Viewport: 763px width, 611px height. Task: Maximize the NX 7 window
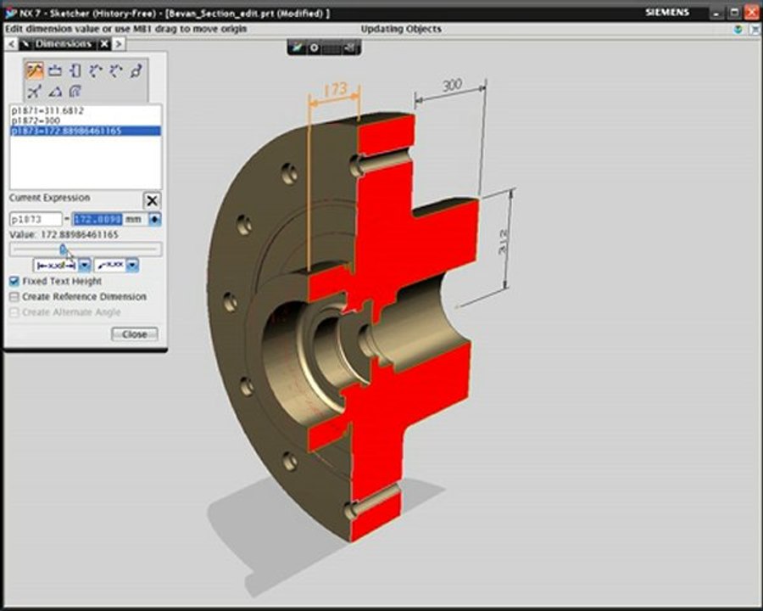734,14
